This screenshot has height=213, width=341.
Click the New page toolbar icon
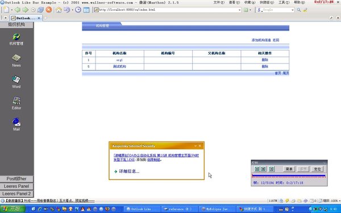(6, 10)
